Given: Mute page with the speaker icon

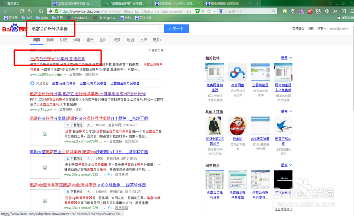Looking at the screenshot, I should pos(327,11).
